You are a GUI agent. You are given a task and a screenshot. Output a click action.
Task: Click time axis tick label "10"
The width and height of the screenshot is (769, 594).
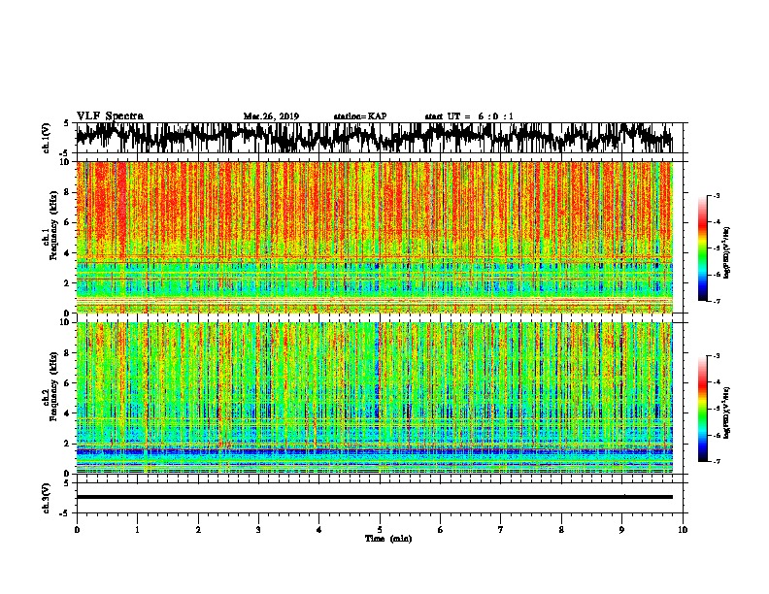683,530
